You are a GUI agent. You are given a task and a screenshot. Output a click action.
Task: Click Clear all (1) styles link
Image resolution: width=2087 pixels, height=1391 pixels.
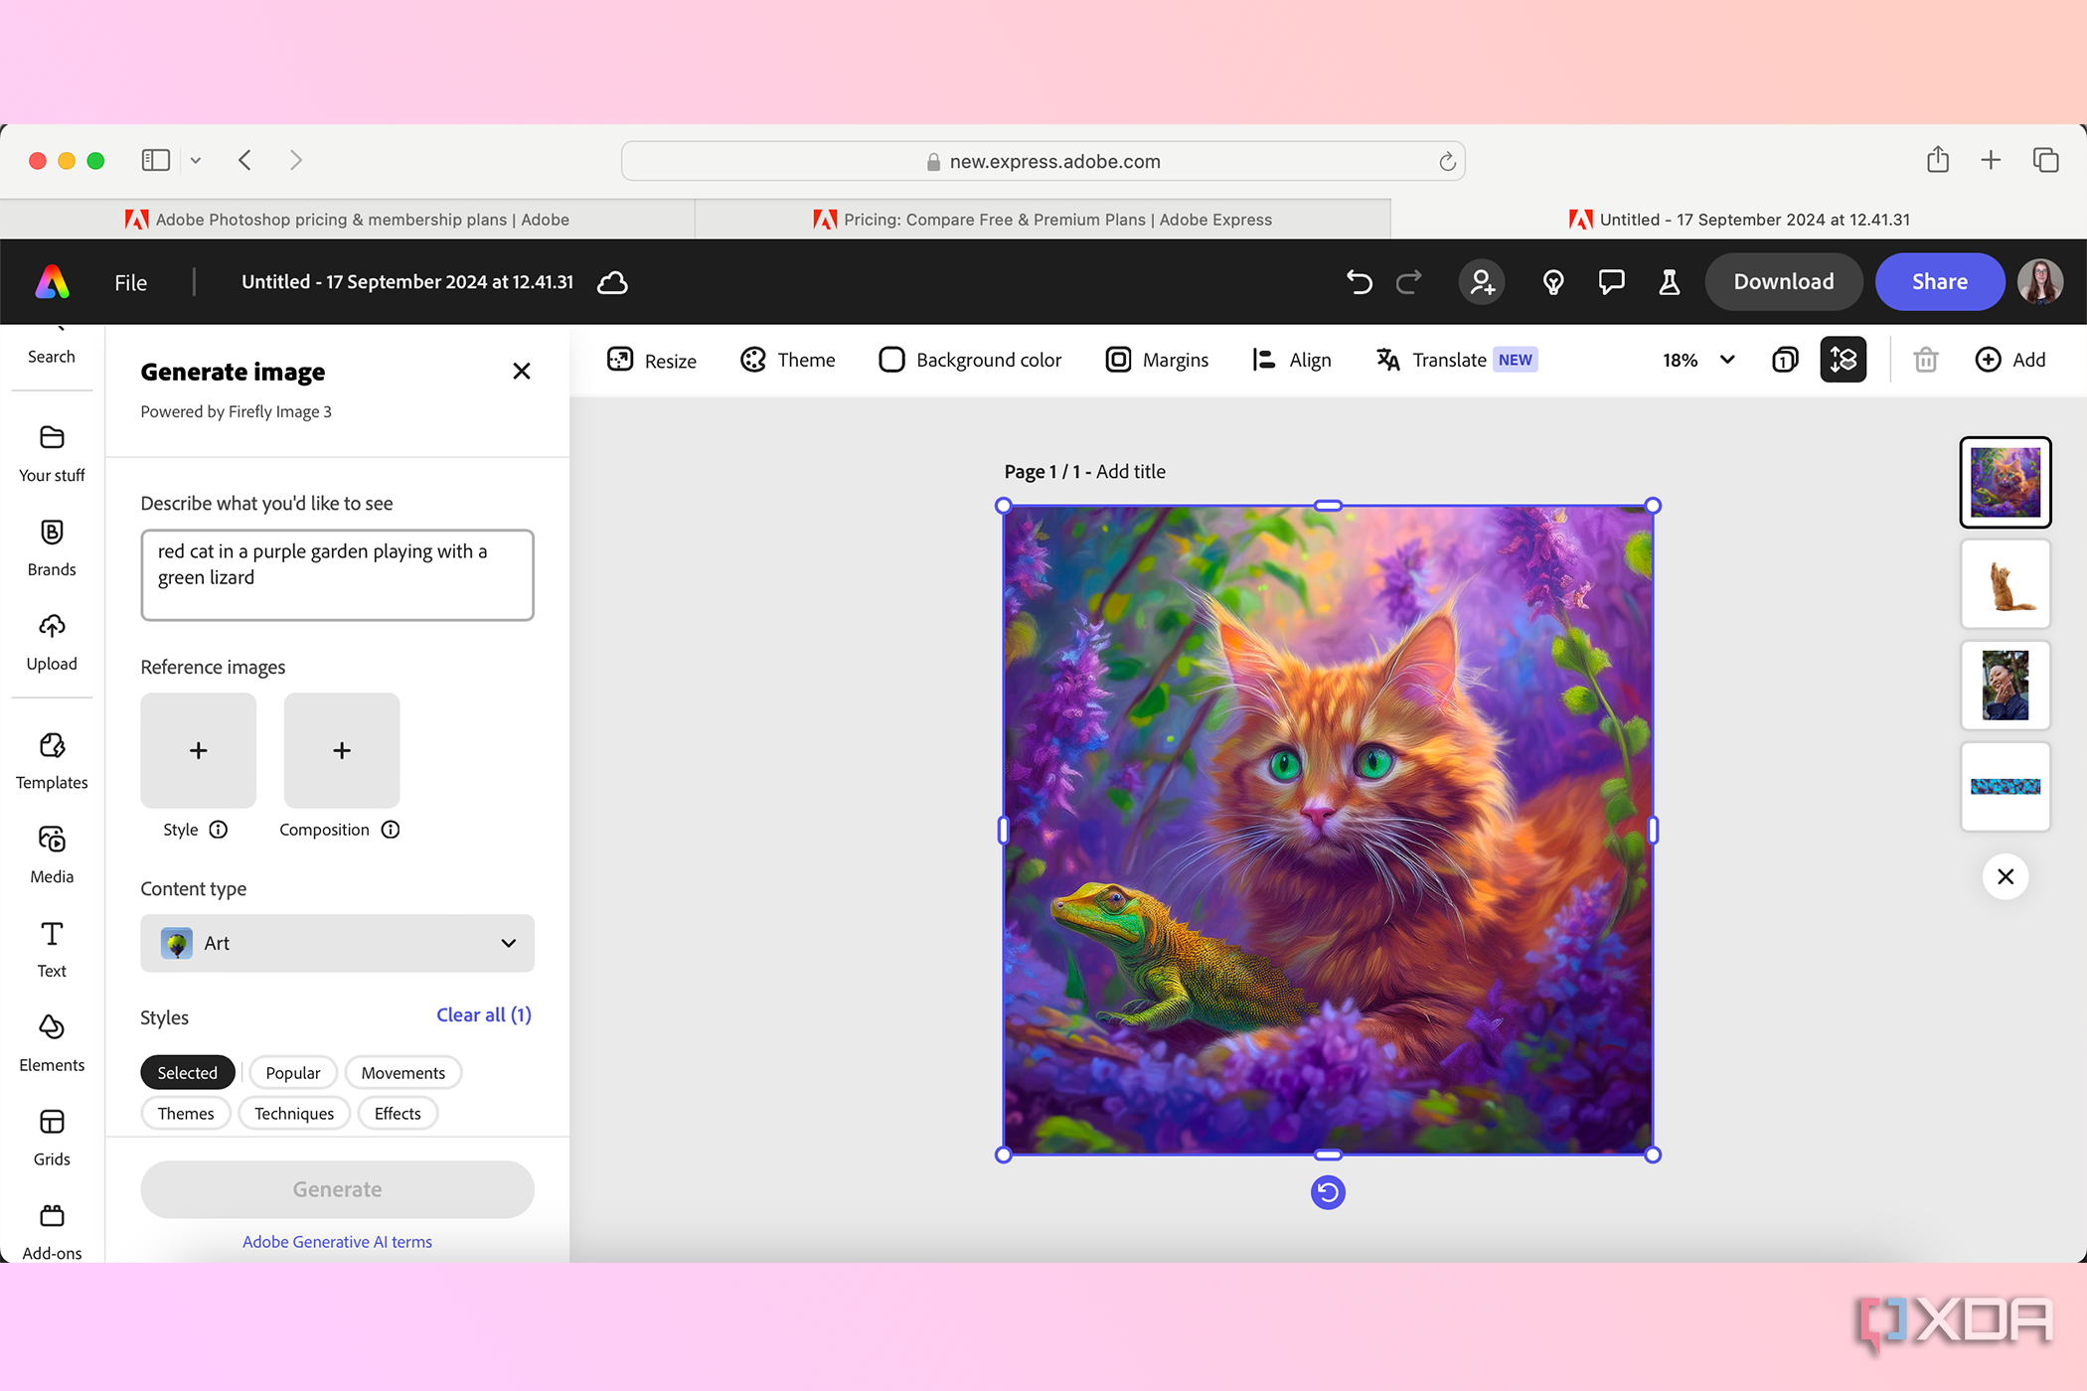pos(484,1014)
